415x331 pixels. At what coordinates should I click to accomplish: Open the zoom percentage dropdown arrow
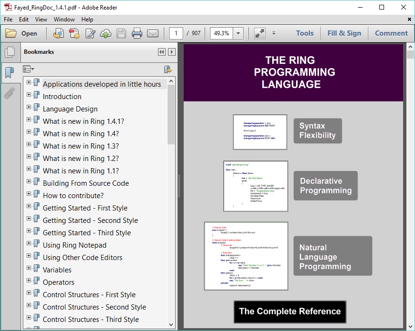click(x=238, y=33)
